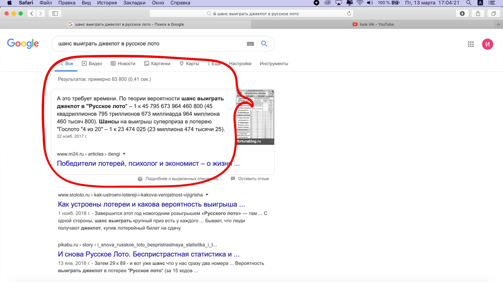Click Wi-Fi status icon in menu bar
Viewport: 503px width, 282px height.
click(360, 3)
